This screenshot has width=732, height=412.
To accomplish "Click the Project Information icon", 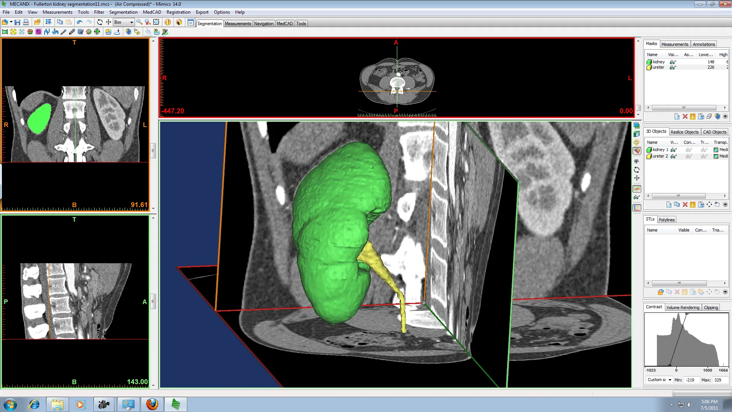I will point(168,22).
